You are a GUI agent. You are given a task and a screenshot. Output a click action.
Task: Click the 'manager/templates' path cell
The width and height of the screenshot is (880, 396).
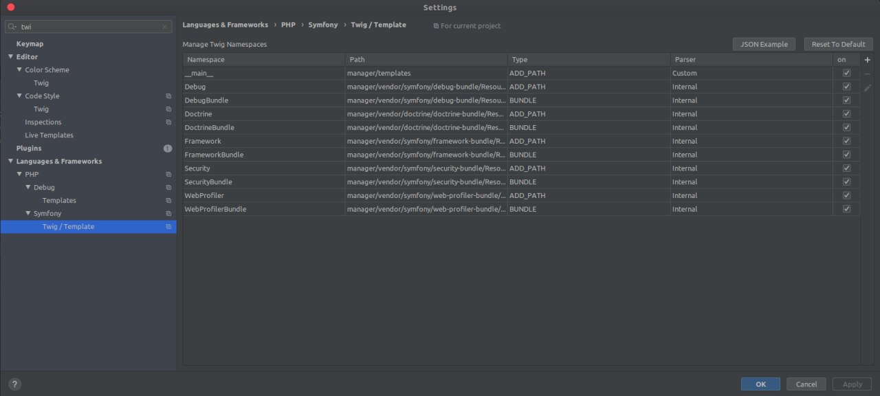426,73
